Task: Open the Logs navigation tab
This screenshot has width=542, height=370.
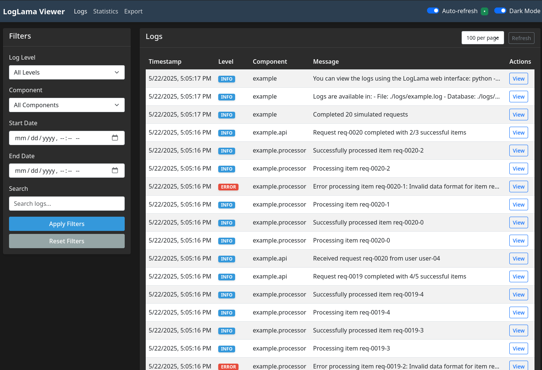Action: click(x=80, y=11)
